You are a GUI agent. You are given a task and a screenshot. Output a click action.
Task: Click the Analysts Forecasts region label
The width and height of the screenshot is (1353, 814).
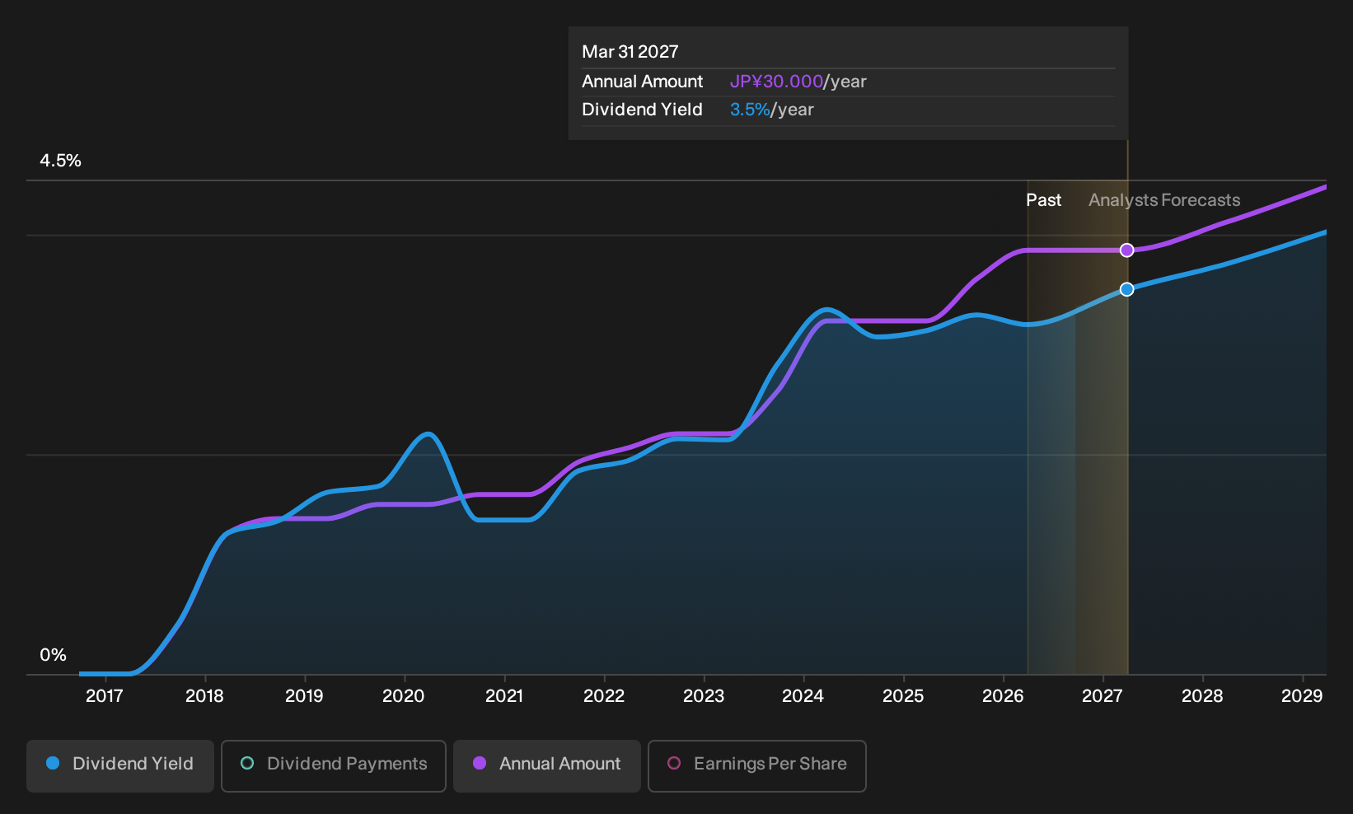point(1164,200)
